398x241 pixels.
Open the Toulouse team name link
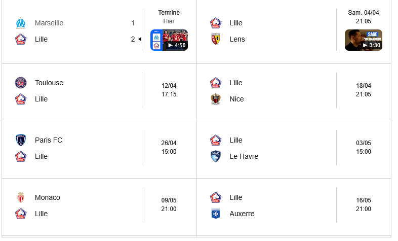coord(49,83)
